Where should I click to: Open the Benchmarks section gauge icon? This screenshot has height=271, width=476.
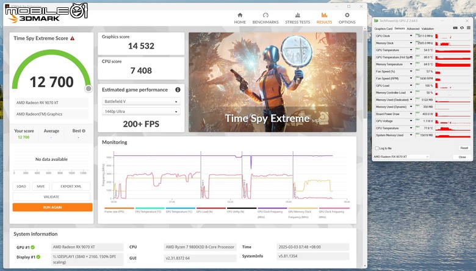click(x=265, y=15)
